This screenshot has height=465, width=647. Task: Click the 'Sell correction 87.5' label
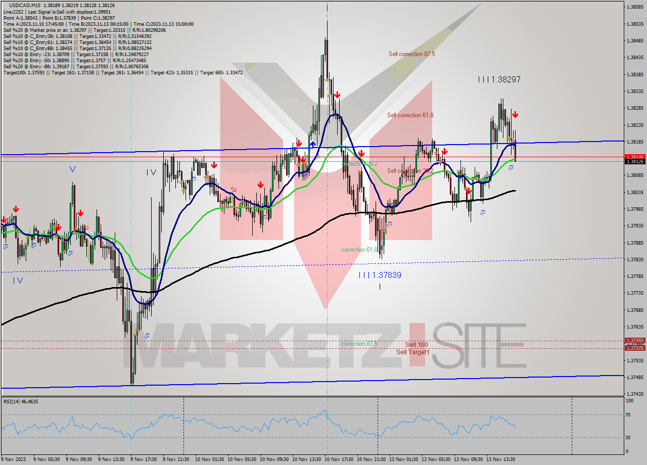tap(411, 54)
